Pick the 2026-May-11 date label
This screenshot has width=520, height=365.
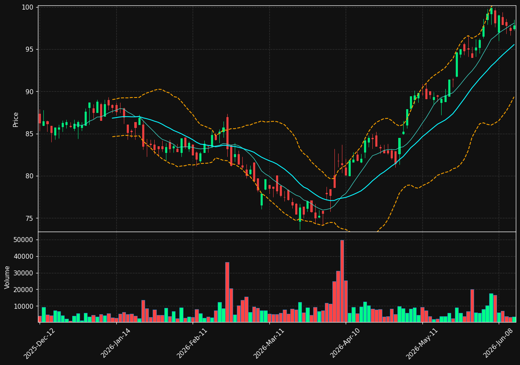click(422, 343)
